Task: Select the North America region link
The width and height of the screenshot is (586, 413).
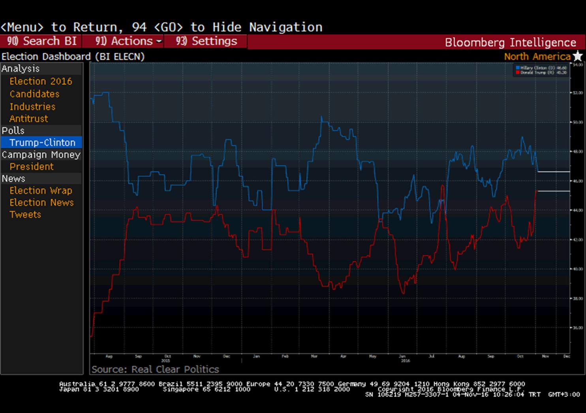Action: [537, 56]
